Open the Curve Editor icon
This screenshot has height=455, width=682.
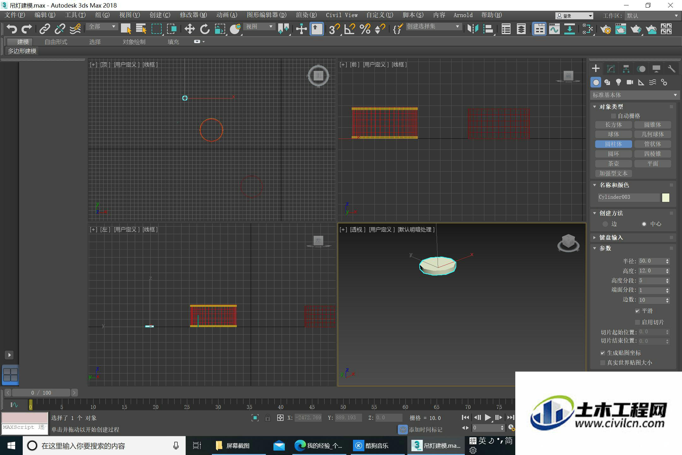point(554,29)
